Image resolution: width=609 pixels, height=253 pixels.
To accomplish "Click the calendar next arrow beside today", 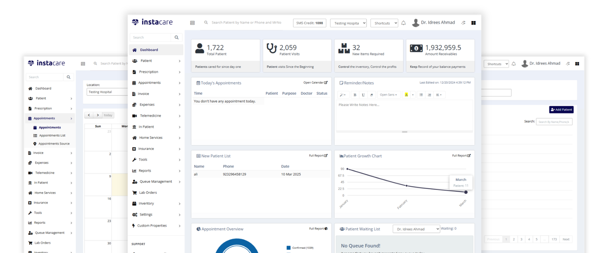I will click(x=98, y=115).
